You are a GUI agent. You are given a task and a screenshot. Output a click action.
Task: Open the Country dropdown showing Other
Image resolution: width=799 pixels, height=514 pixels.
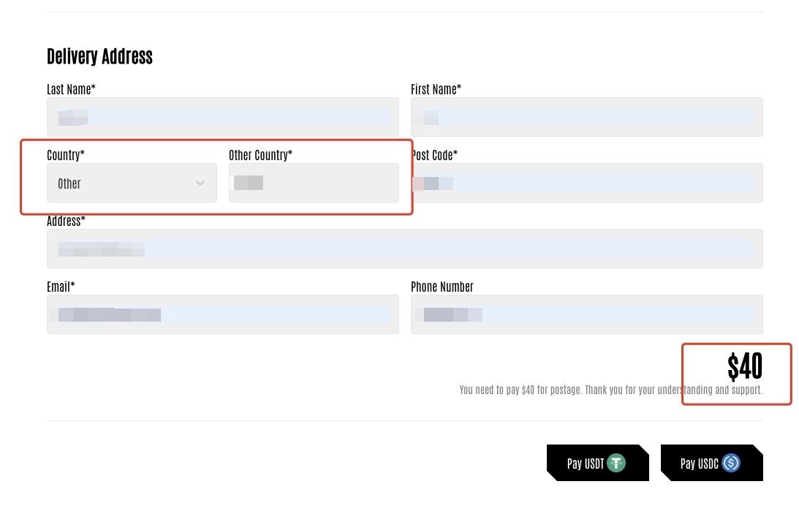point(132,183)
